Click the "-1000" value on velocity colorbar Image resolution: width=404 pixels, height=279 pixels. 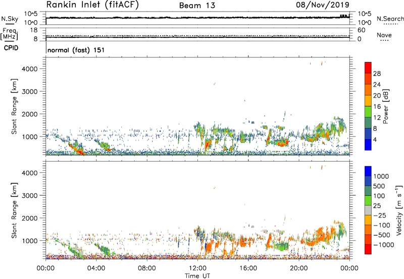tap(383, 245)
